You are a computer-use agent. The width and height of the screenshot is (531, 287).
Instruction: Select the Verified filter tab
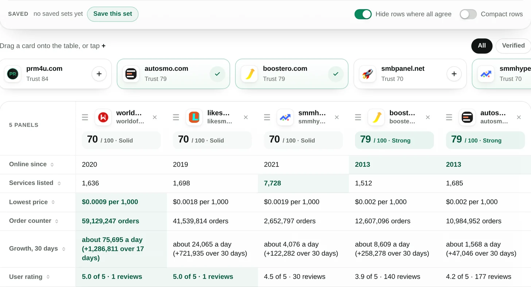point(513,46)
